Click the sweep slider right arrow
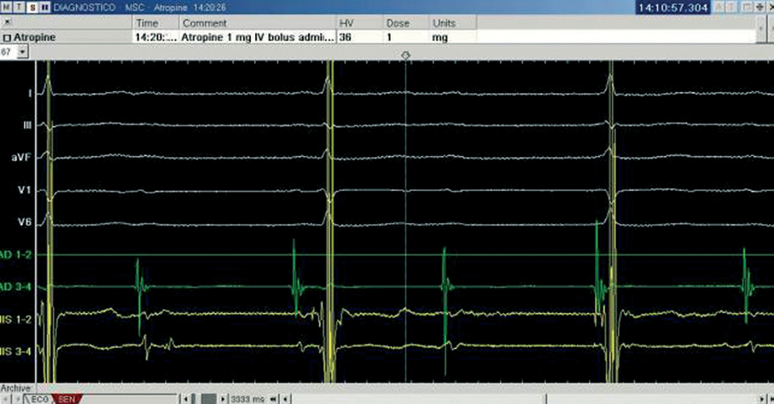This screenshot has height=404, width=774. (223, 398)
